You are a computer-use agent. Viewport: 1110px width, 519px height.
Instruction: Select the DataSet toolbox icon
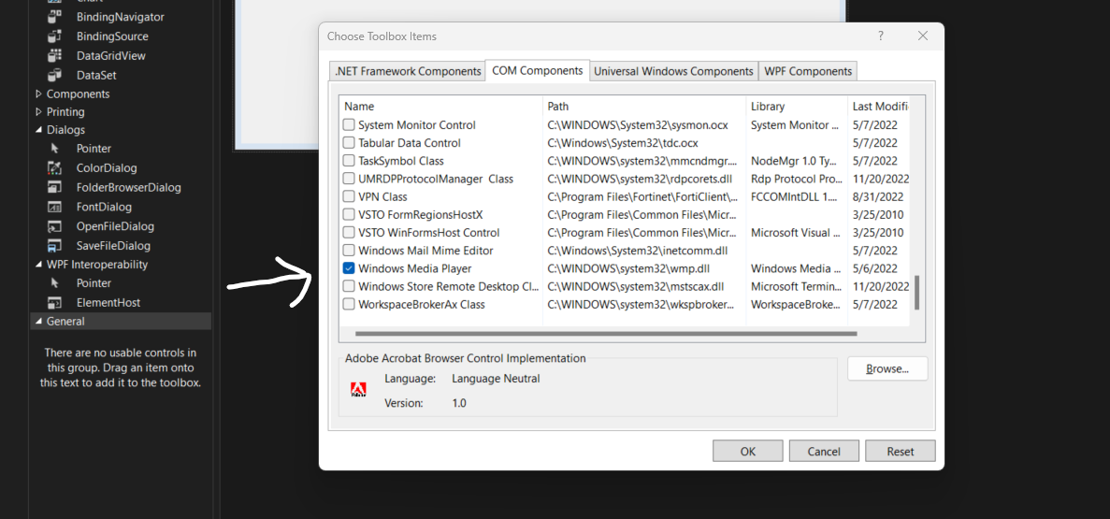(x=54, y=75)
